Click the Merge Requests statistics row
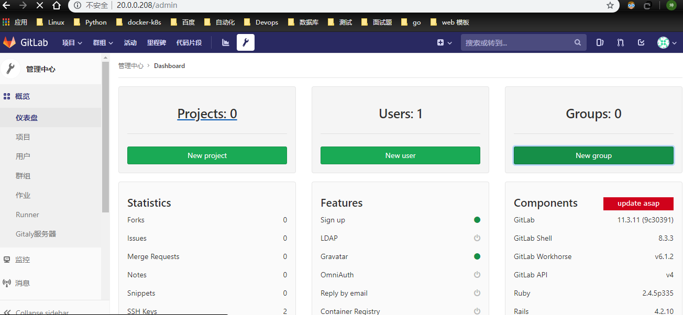The height and width of the screenshot is (315, 683). [207, 256]
